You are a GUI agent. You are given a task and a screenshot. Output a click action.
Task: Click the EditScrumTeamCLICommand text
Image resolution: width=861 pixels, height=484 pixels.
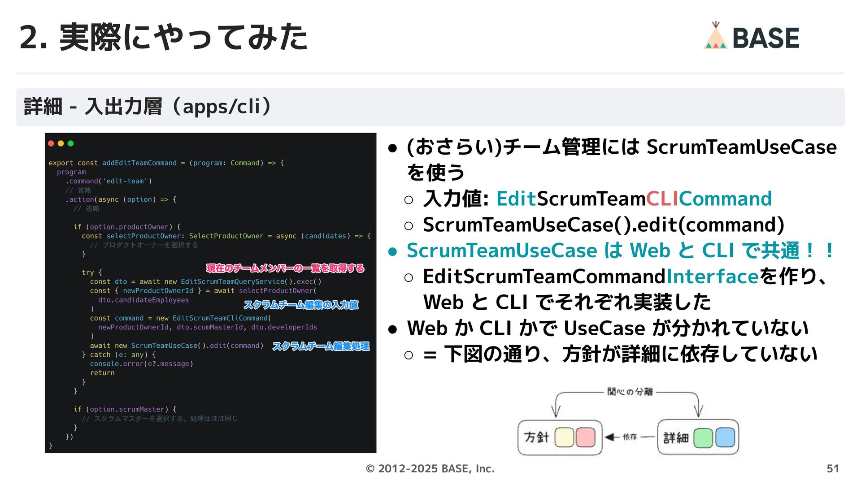pyautogui.click(x=634, y=199)
